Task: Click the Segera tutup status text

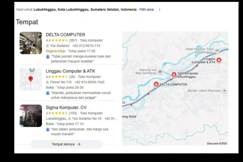Action: click(55, 51)
